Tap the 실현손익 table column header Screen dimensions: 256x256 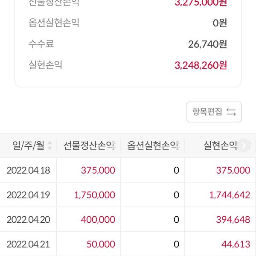(x=220, y=146)
